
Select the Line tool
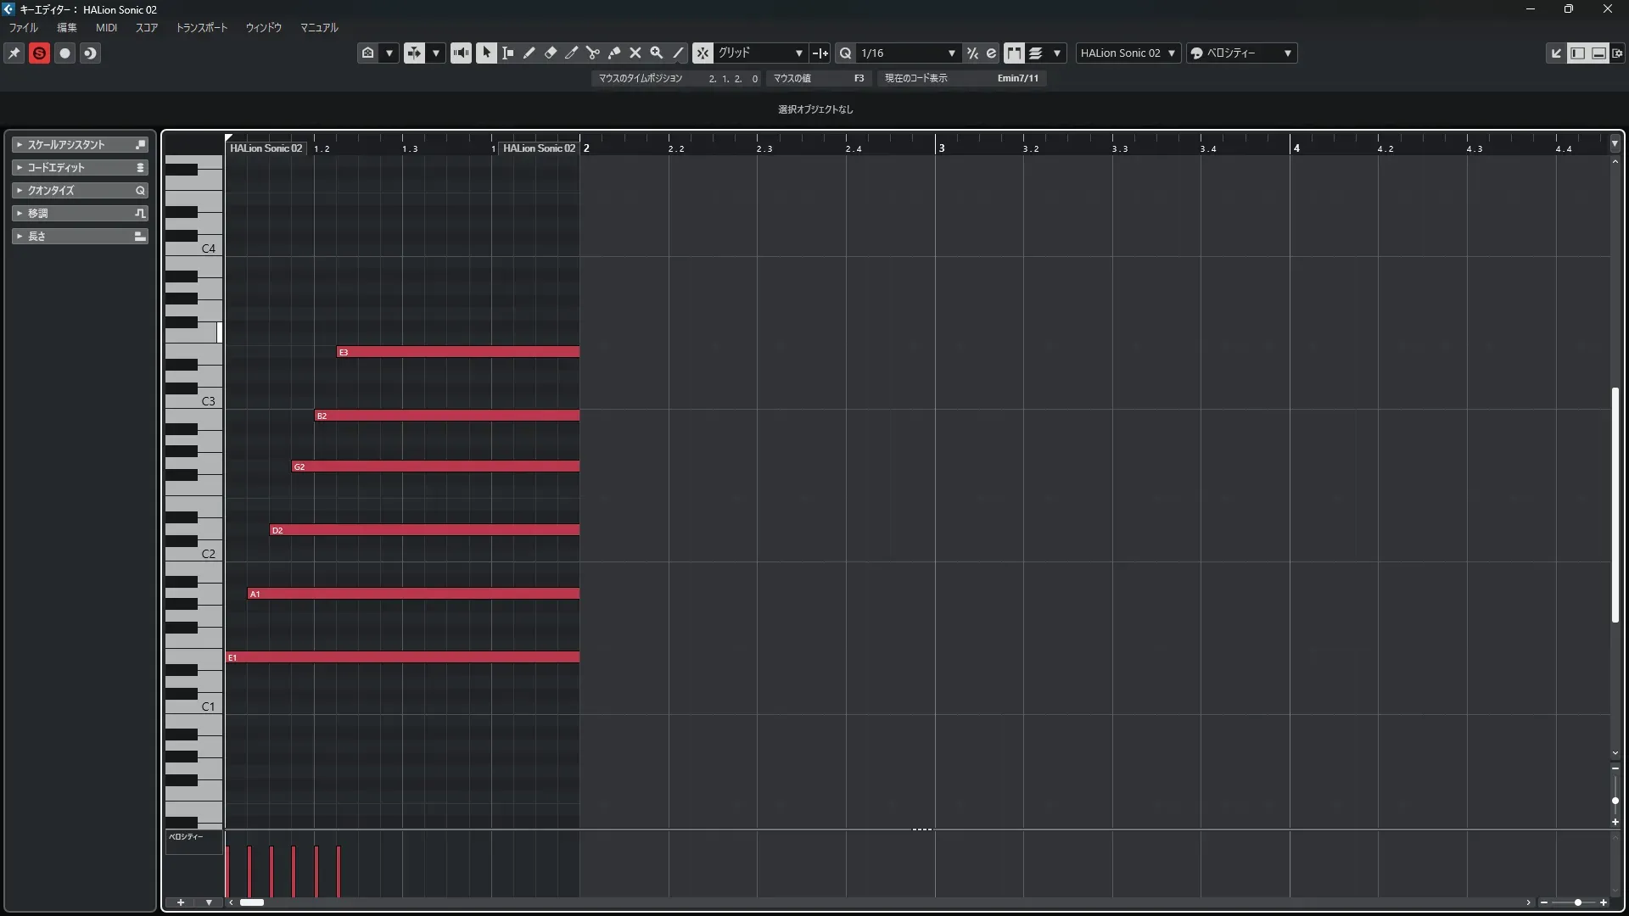click(678, 53)
